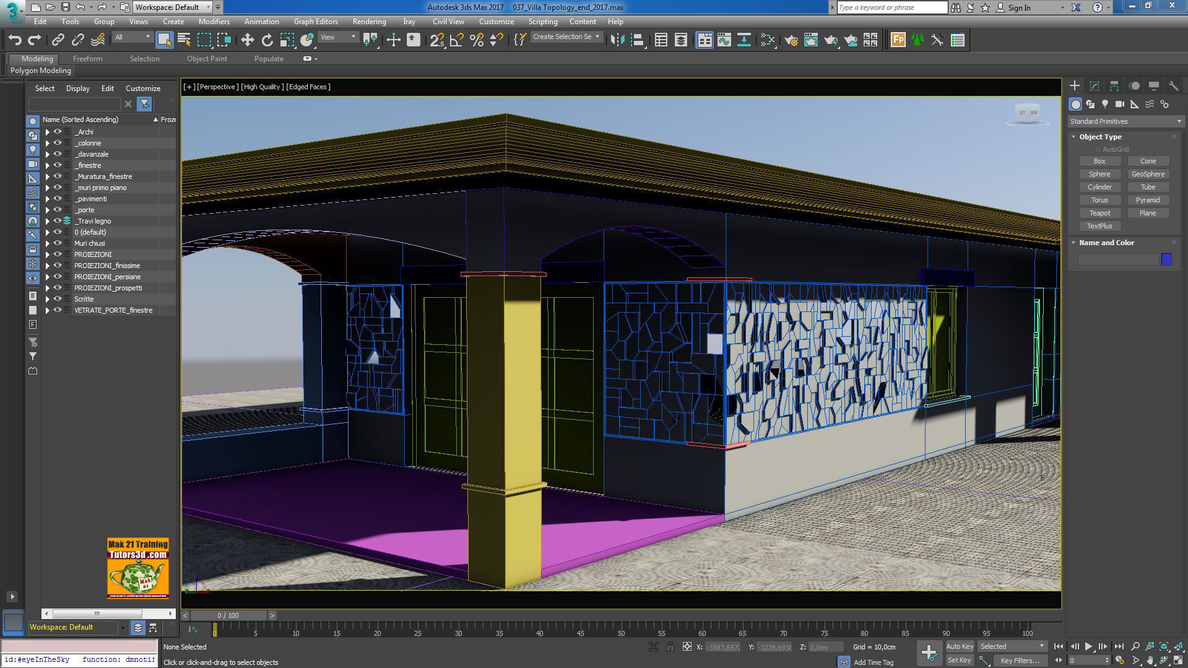Select the Lights category icon
The width and height of the screenshot is (1188, 668).
(x=1105, y=105)
